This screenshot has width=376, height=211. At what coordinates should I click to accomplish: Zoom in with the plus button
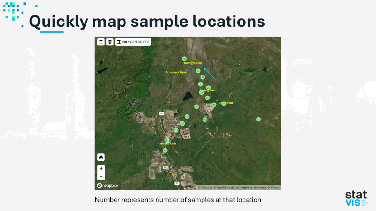(101, 169)
